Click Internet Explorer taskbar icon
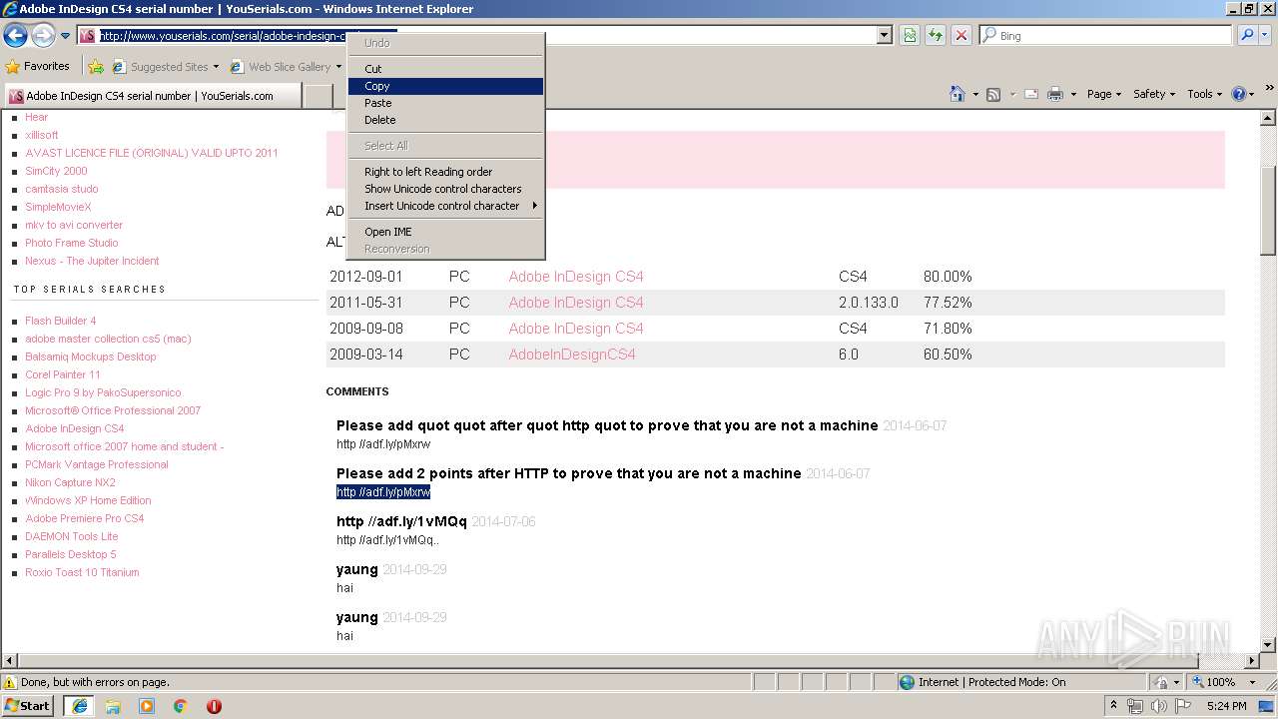This screenshot has height=719, width=1278. (x=80, y=706)
